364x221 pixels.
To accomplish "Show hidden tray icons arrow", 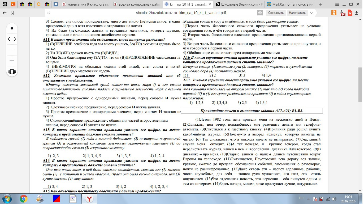I will click(x=308, y=199).
